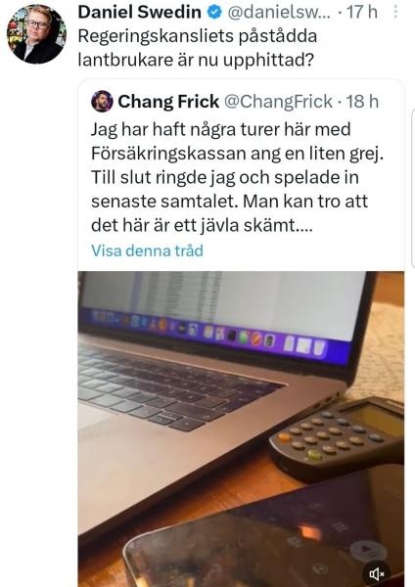Open Chang Frick's small profile avatar
This screenshot has width=415, height=587.
pos(102,101)
